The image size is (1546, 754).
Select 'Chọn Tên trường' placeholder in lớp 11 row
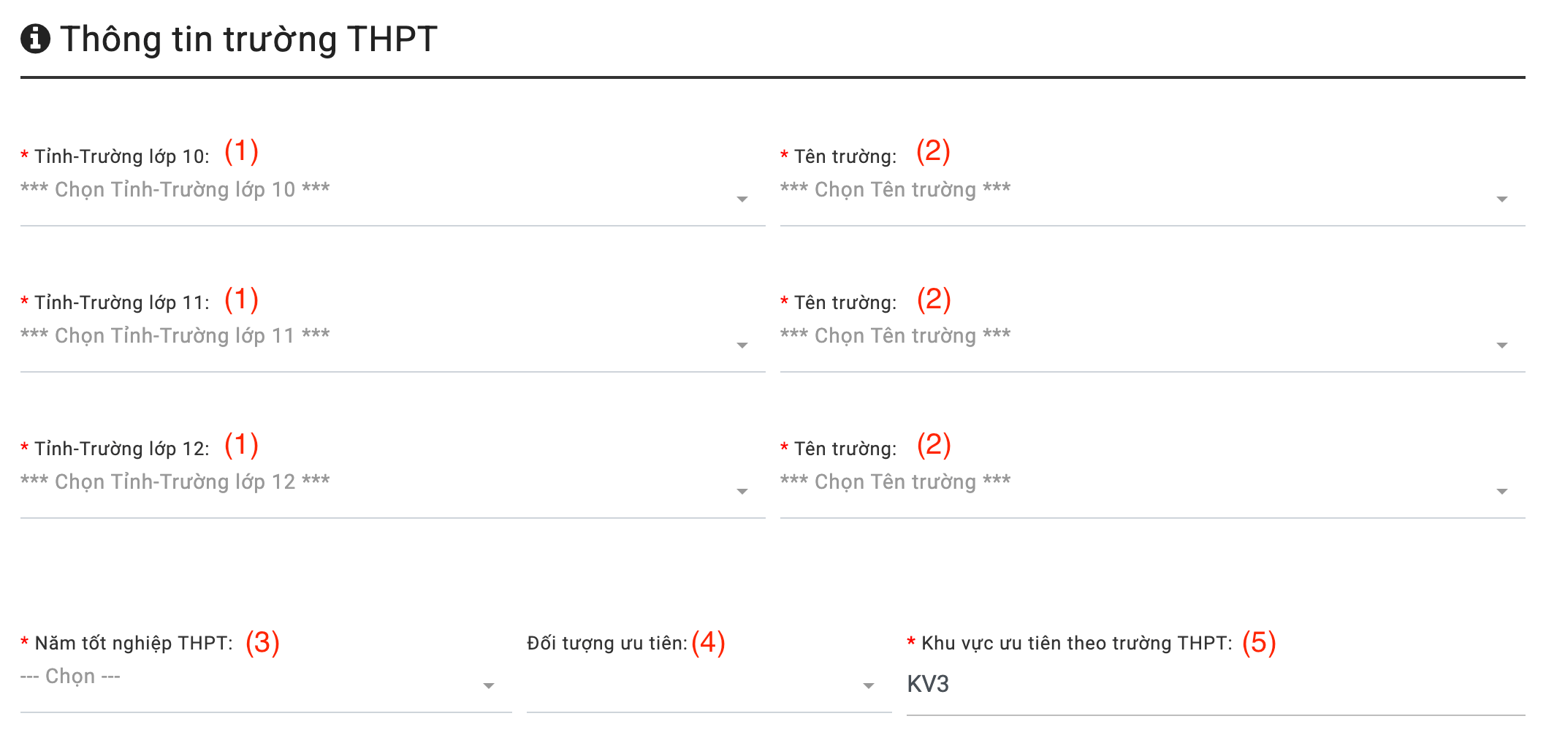(x=895, y=336)
